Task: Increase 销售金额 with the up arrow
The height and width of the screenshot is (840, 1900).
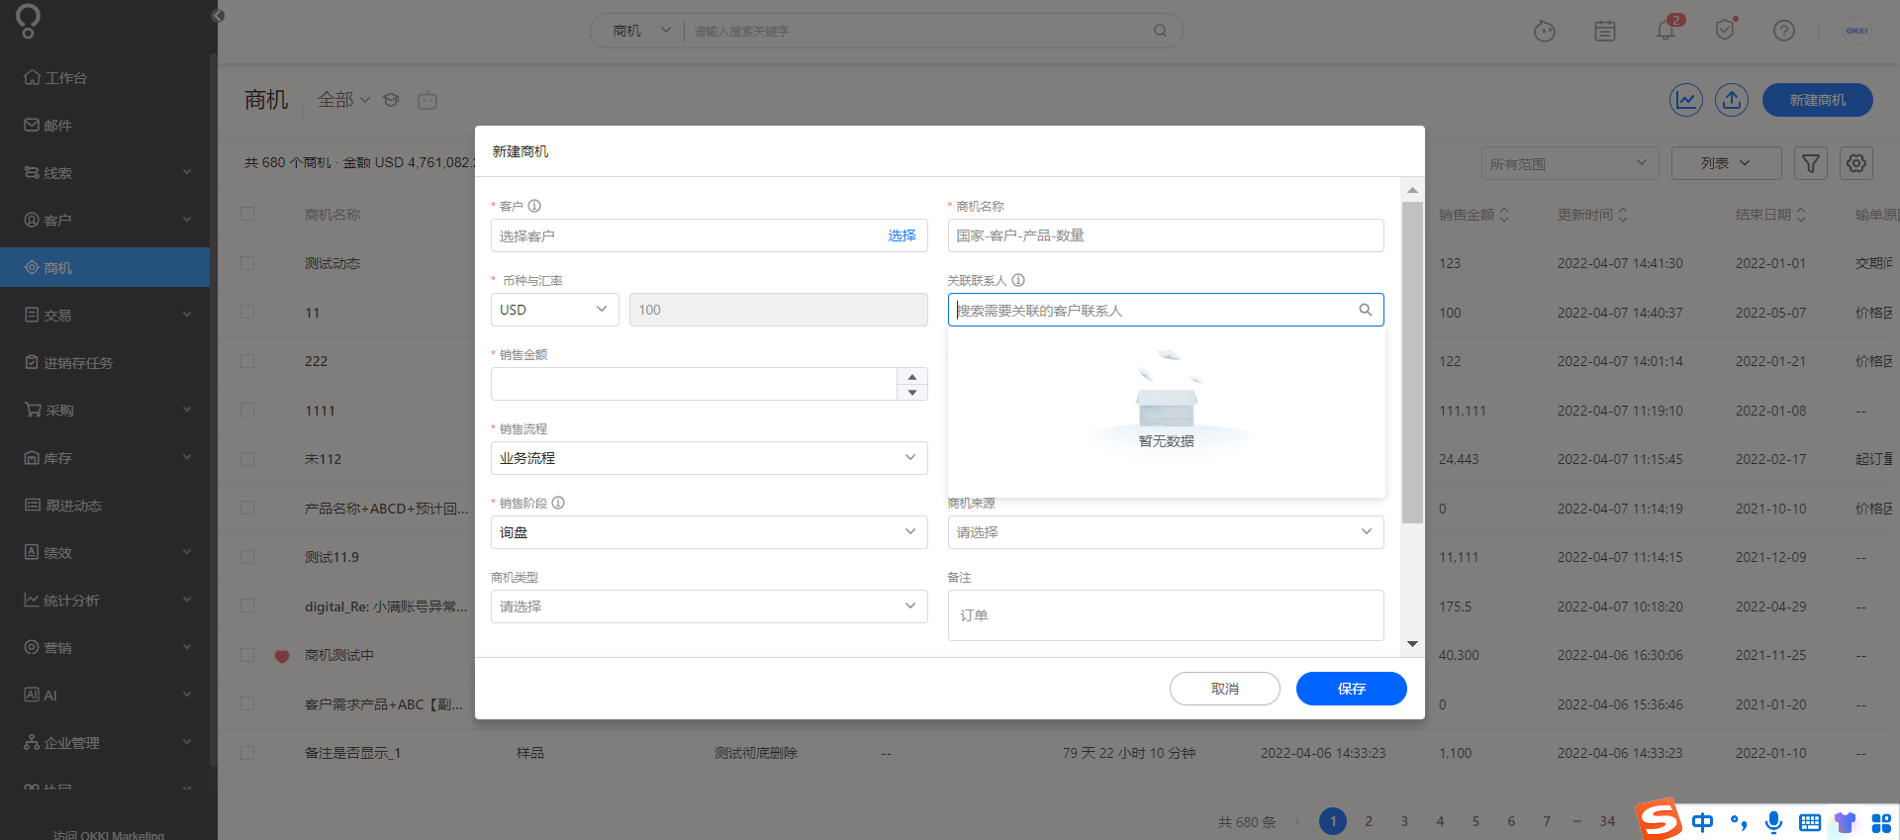Action: 912,376
